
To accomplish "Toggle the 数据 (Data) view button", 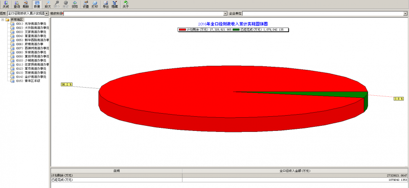I will 37,5.
